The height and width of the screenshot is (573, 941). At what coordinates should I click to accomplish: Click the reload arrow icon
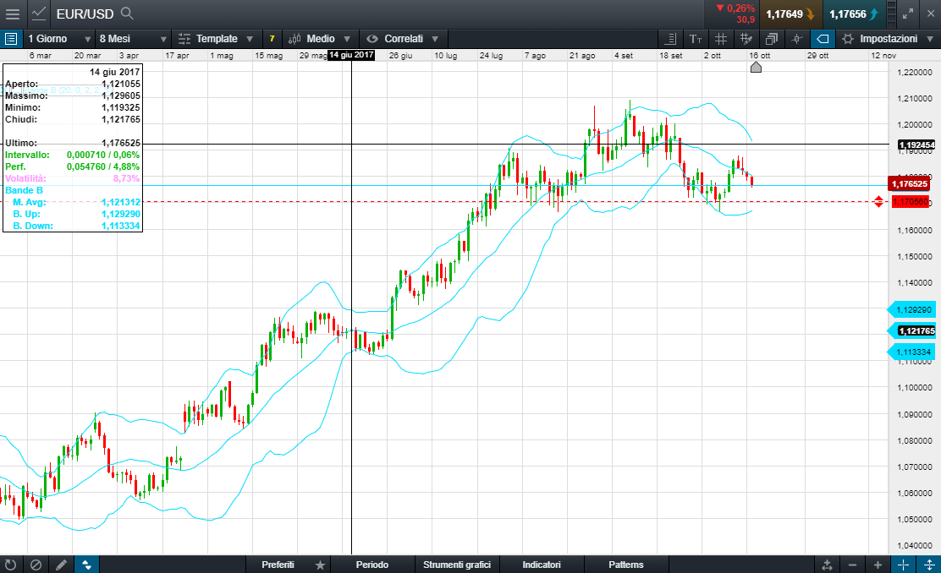(x=11, y=565)
